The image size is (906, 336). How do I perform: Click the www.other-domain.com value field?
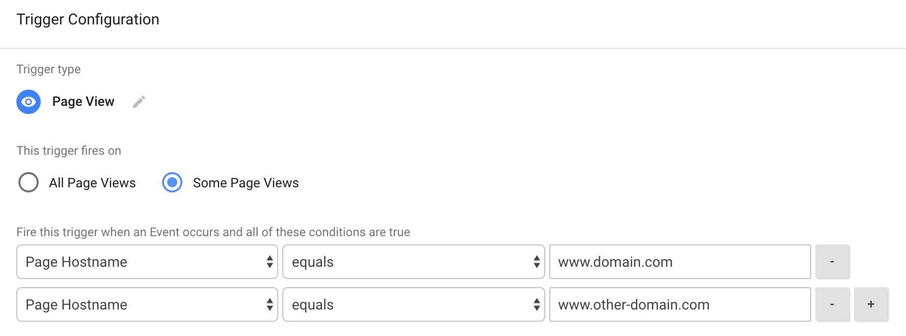[x=680, y=304]
